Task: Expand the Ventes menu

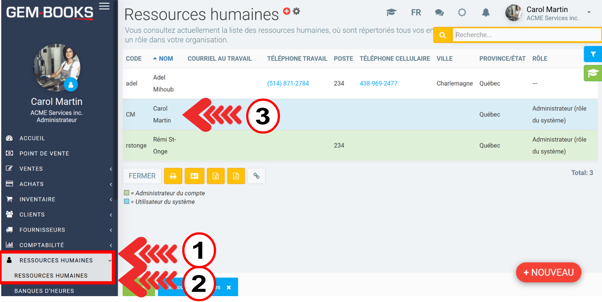Action: [x=31, y=169]
